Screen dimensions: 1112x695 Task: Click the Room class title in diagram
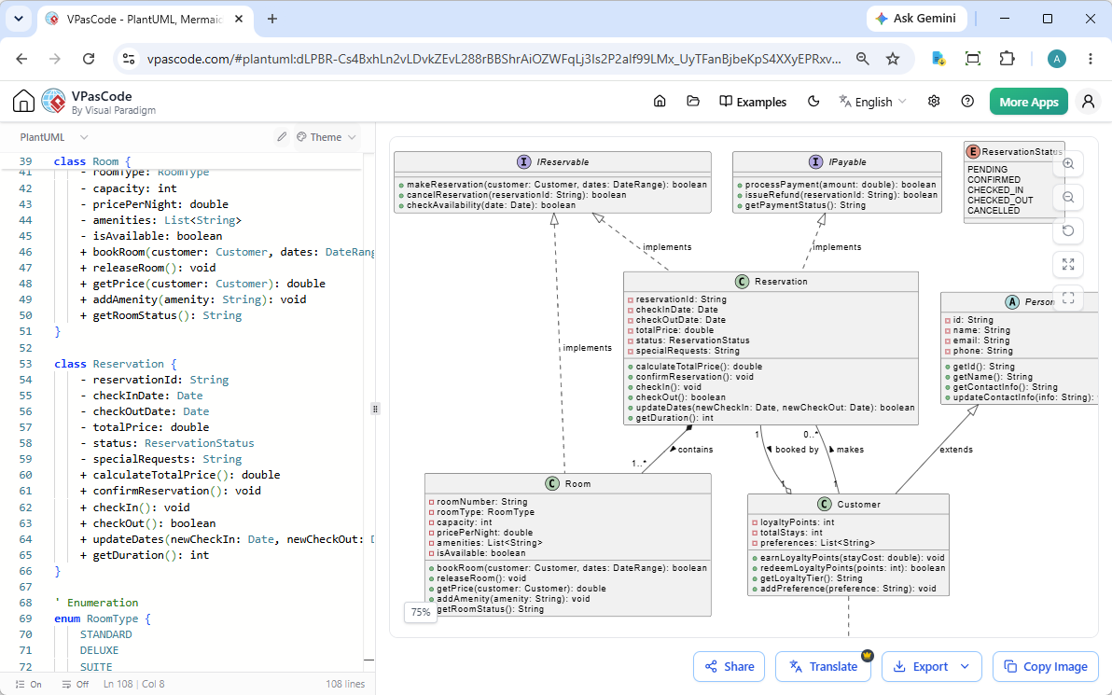pyautogui.click(x=577, y=483)
